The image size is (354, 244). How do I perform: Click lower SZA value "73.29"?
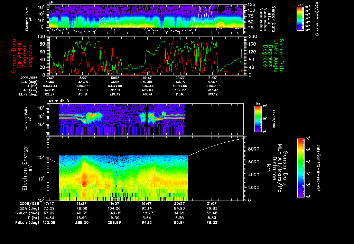(49, 208)
